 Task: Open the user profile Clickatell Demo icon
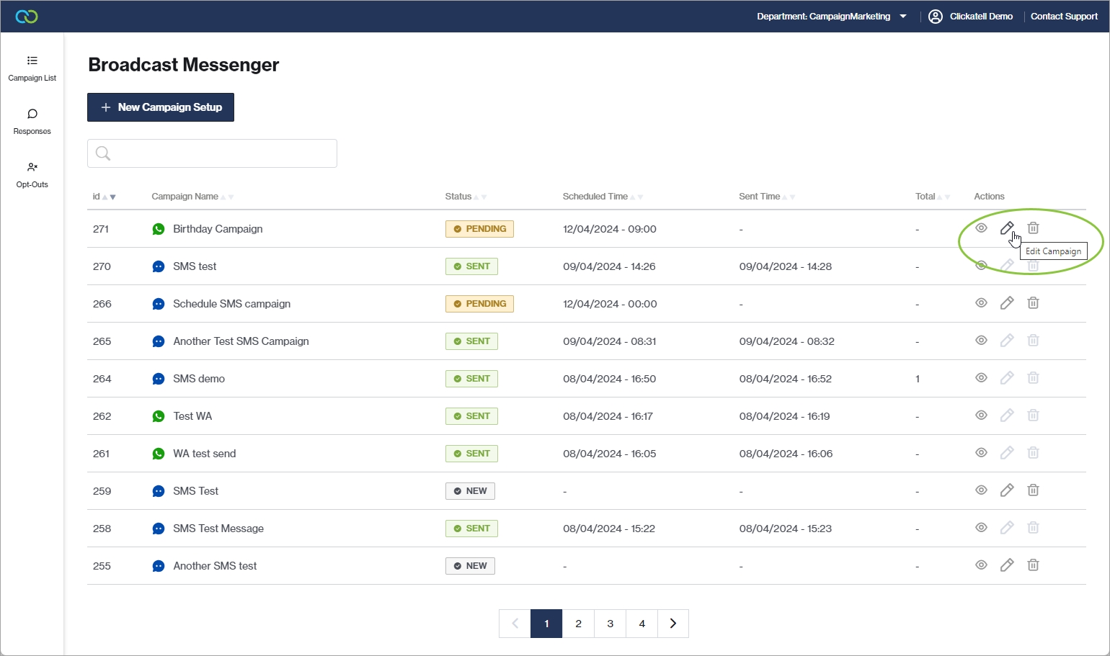coord(936,17)
